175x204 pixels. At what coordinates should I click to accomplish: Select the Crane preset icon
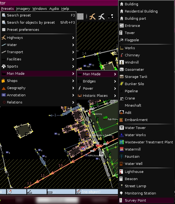click(x=122, y=98)
